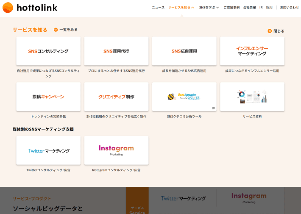Click caption プロにまるっとお任せするSNS運用代行

[116, 71]
